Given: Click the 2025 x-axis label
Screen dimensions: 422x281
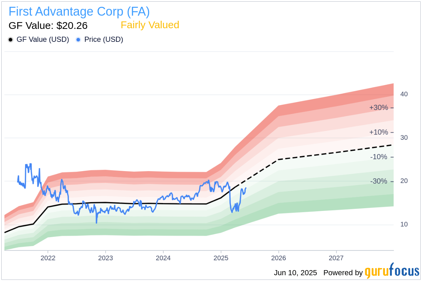Looking at the screenshot, I should [221, 258].
